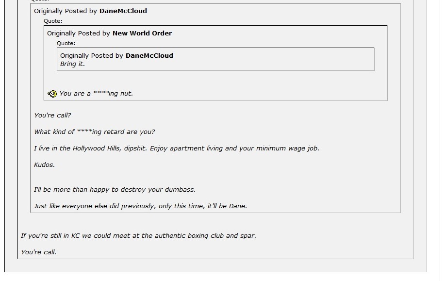Image resolution: width=446 pixels, height=281 pixels.
Task: Click 'Just like everyone else did previously' line
Action: (x=141, y=206)
